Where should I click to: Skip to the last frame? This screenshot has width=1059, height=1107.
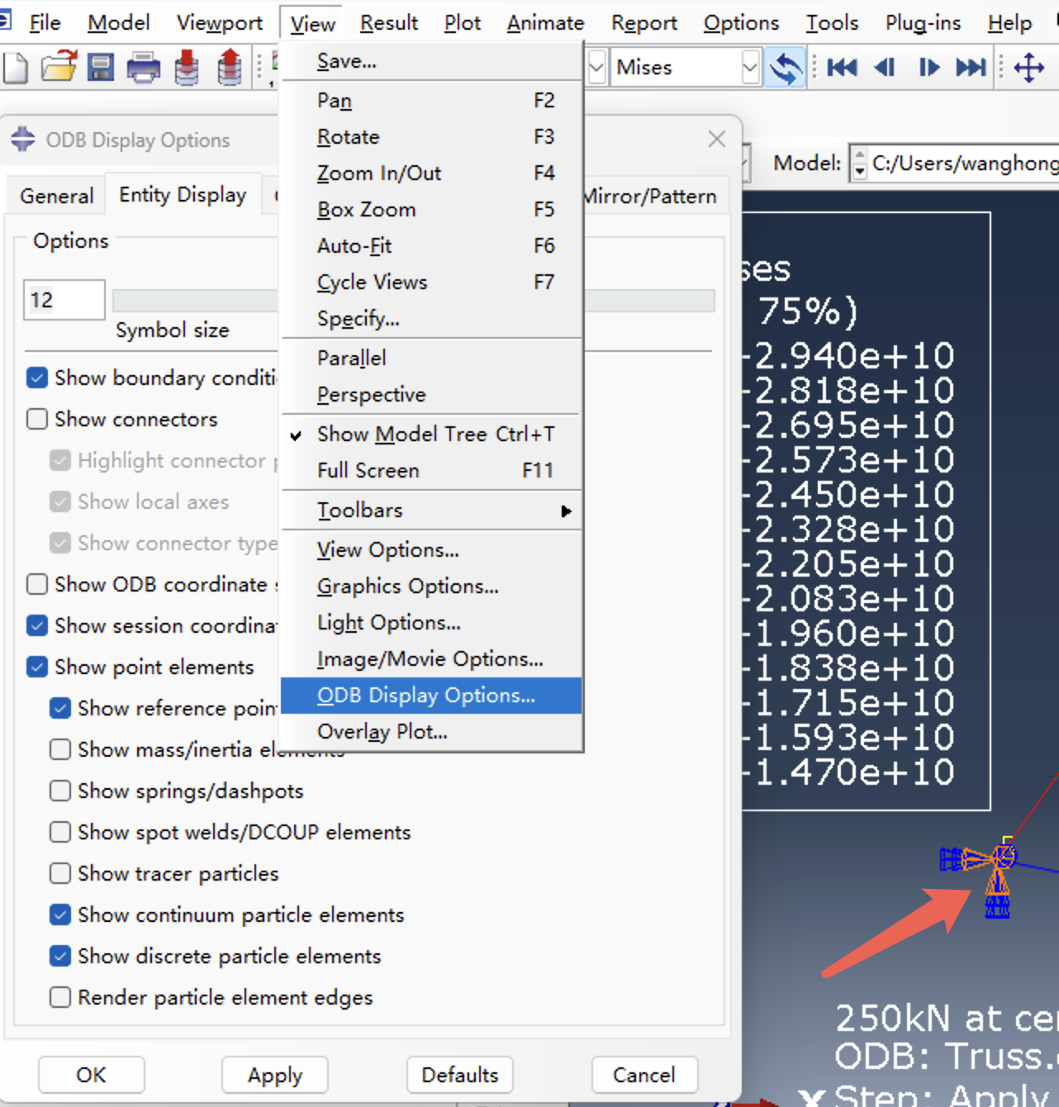(x=971, y=67)
